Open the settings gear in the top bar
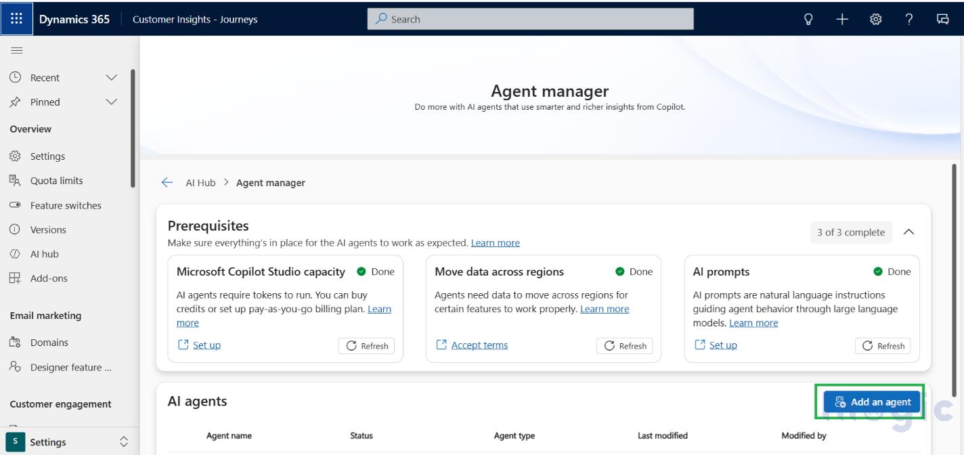Image resolution: width=964 pixels, height=455 pixels. [875, 19]
